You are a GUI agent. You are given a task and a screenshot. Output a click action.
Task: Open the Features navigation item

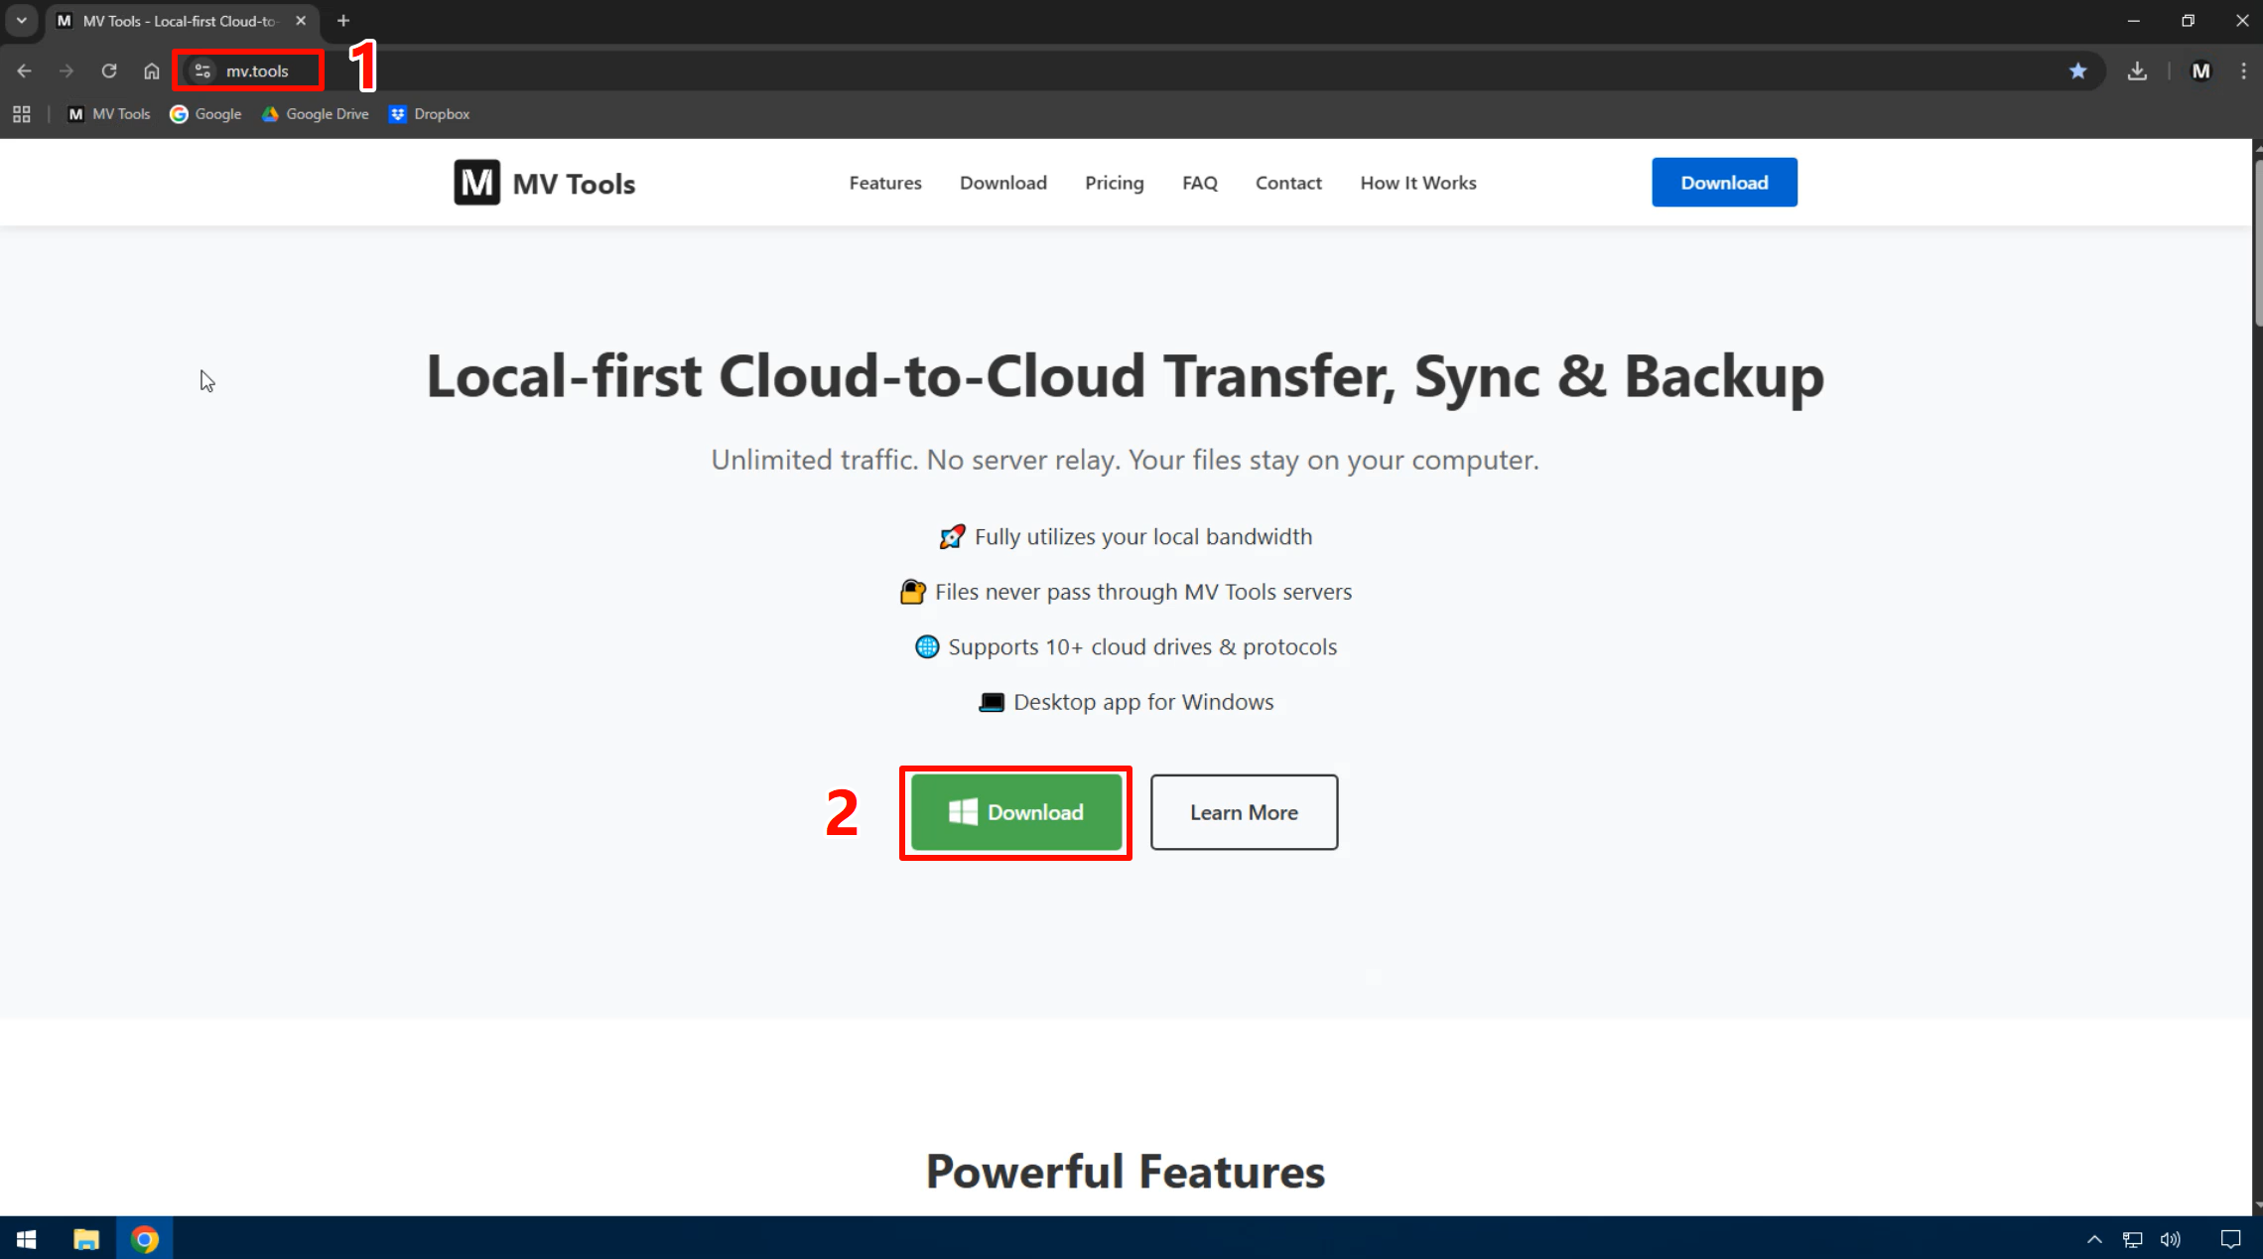[x=884, y=183]
